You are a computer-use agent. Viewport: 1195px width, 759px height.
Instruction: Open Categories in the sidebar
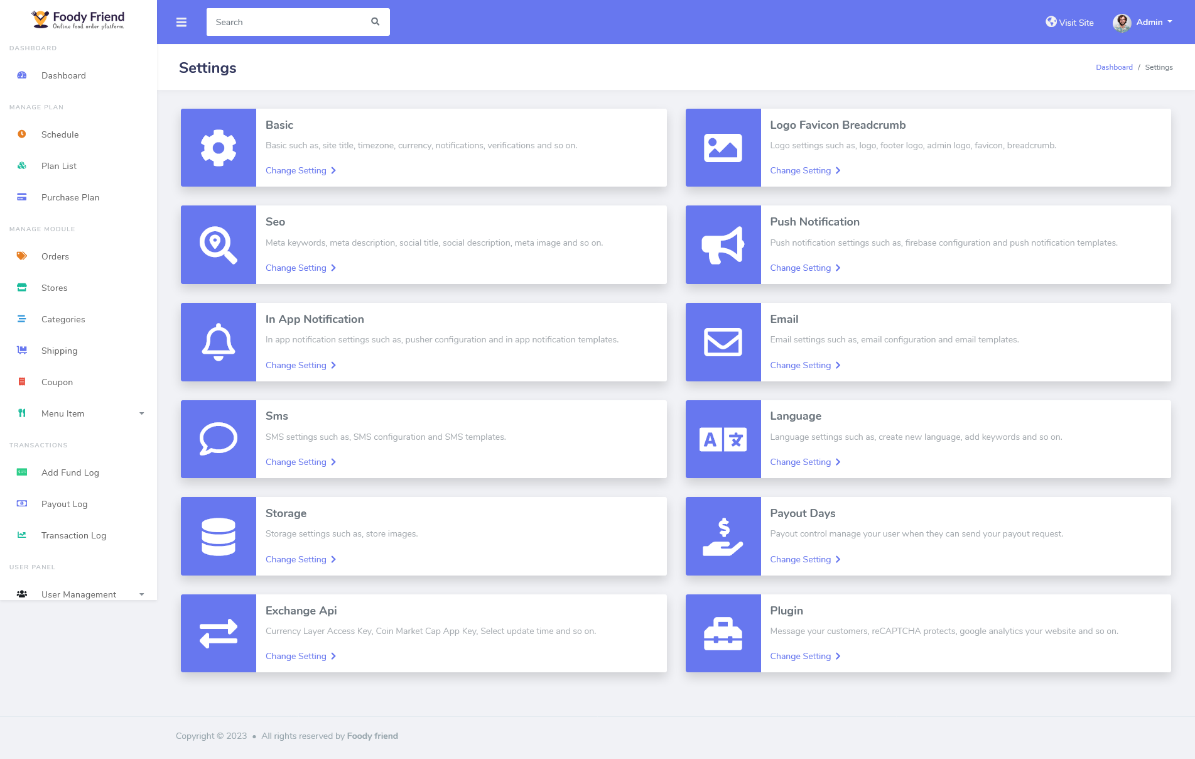[x=78, y=319]
